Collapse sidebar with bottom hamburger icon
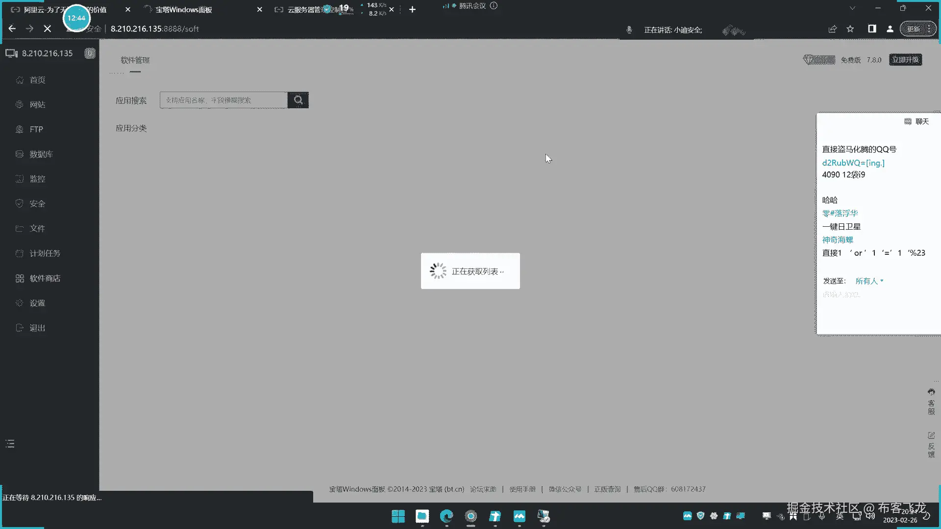 [x=10, y=444]
